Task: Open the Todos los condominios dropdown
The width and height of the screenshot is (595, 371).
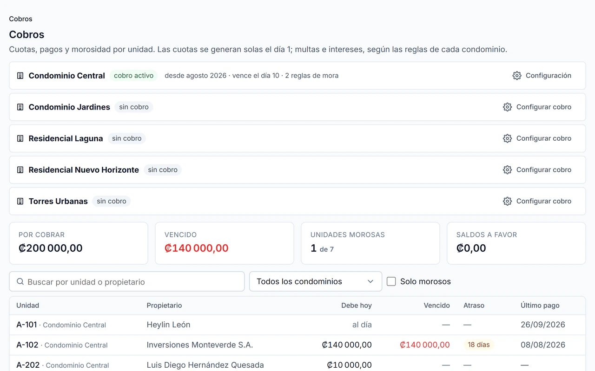Action: coord(316,281)
